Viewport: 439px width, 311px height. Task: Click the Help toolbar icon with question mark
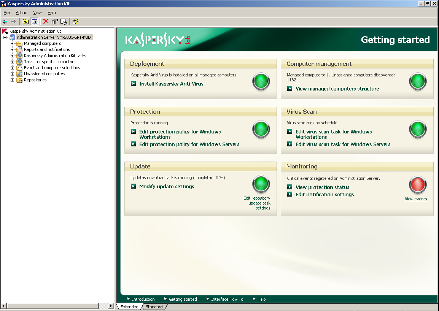tap(75, 22)
